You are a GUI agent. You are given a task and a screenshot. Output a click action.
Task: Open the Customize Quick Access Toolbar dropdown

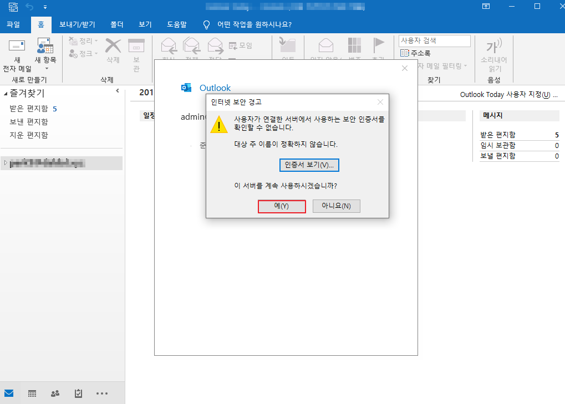point(45,7)
